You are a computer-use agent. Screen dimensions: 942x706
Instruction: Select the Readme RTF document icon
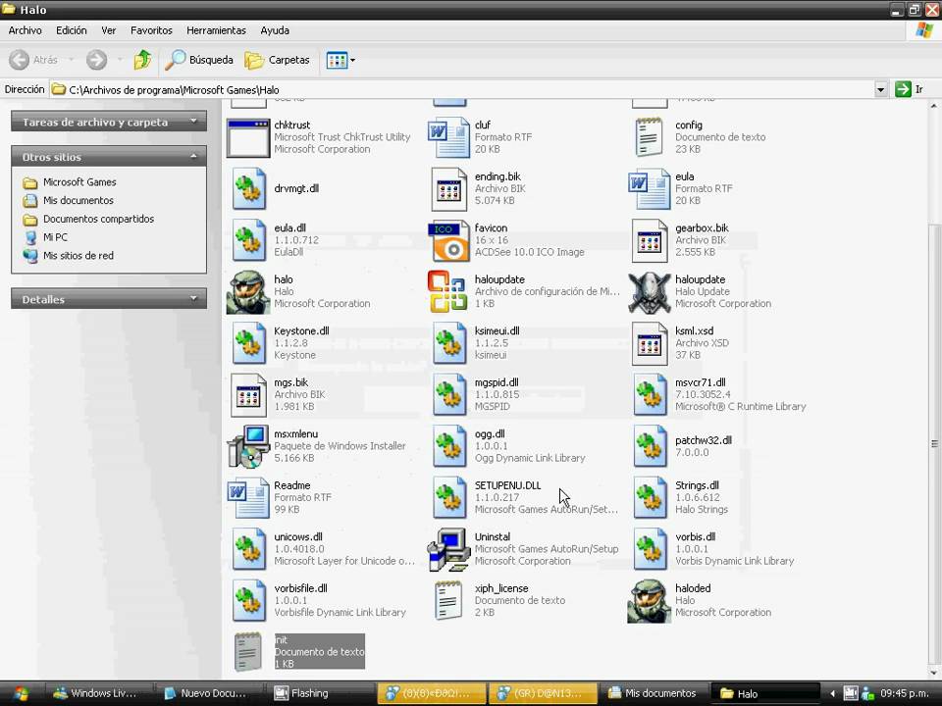[x=248, y=498]
